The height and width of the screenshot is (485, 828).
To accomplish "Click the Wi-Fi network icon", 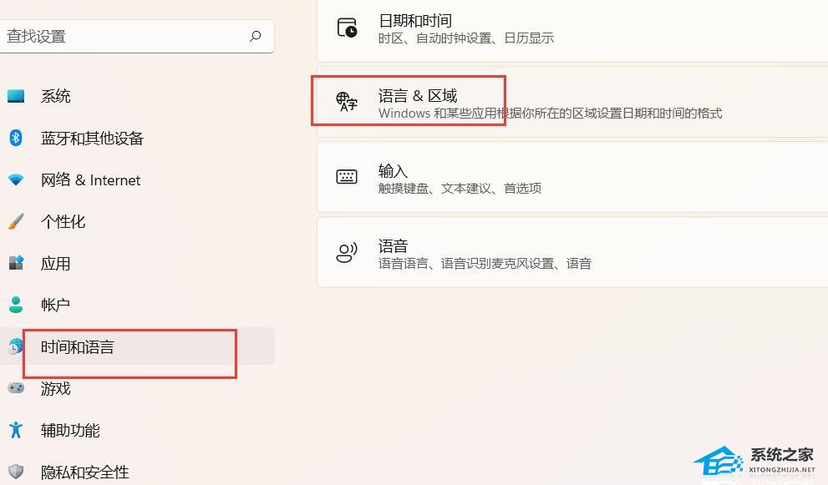I will [16, 179].
